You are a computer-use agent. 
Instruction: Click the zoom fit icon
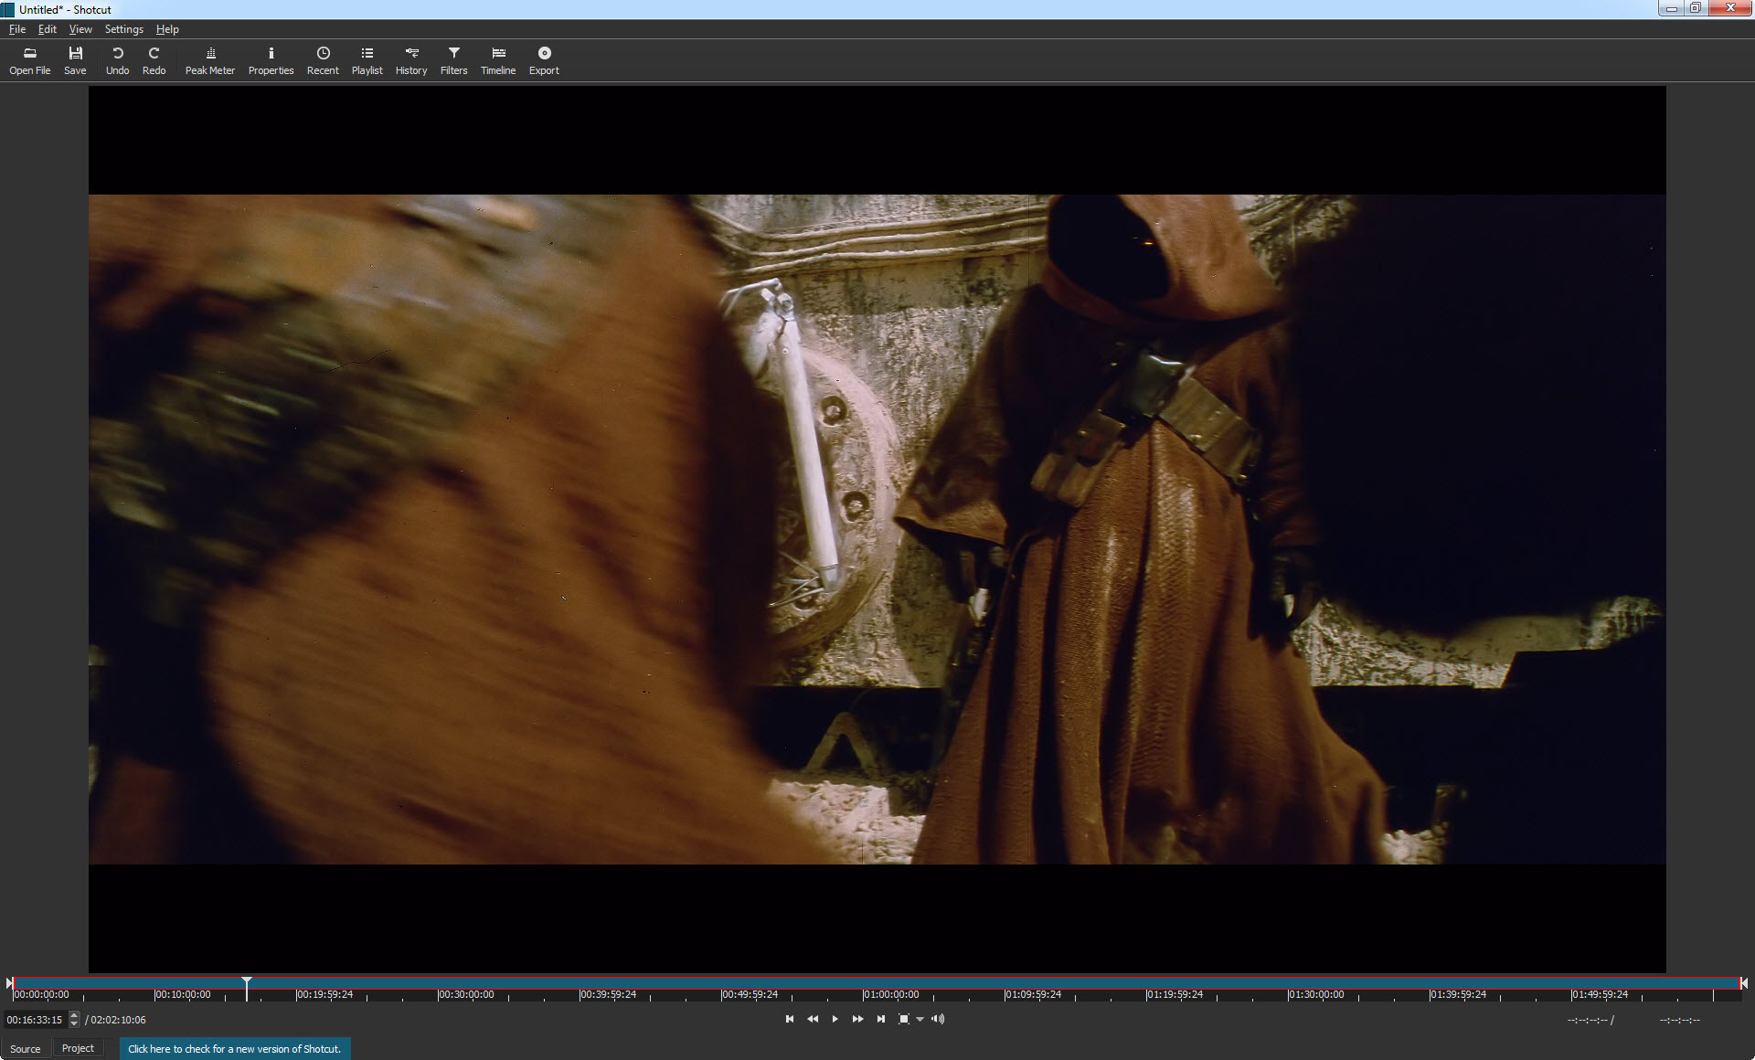(x=903, y=1019)
